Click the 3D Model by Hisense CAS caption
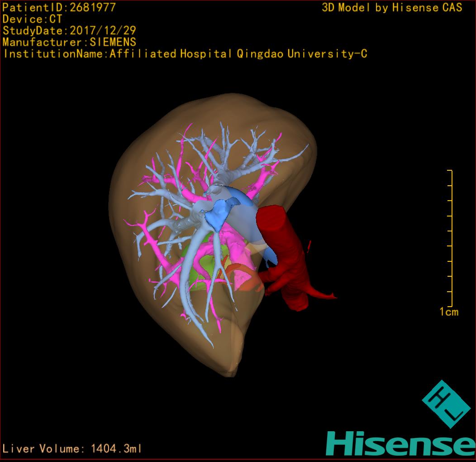Screen dimensions: 476x462 392,7
